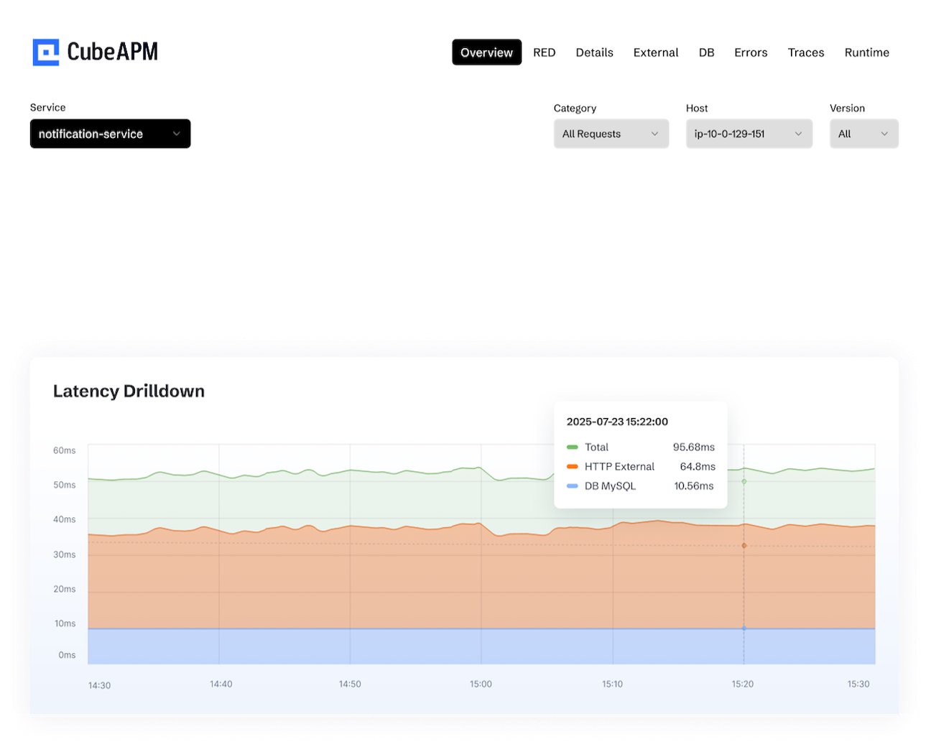Click the 15:10 x-axis label
931x747 pixels.
click(x=612, y=684)
